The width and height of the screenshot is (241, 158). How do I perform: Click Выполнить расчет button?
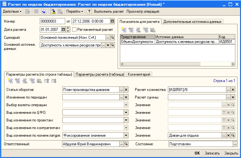[109, 11]
